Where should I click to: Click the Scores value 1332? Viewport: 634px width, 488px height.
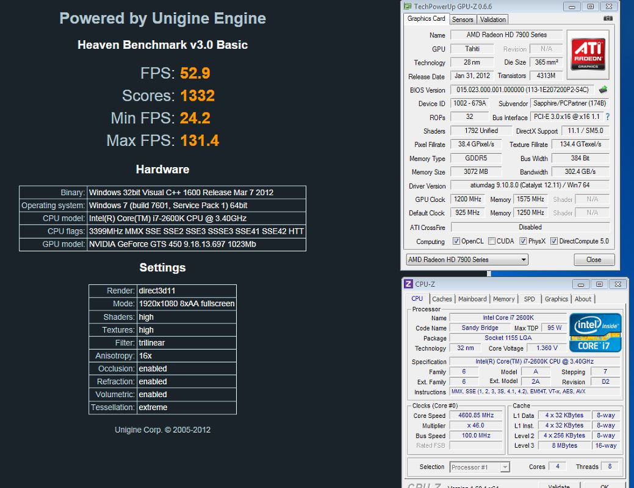pyautogui.click(x=197, y=96)
